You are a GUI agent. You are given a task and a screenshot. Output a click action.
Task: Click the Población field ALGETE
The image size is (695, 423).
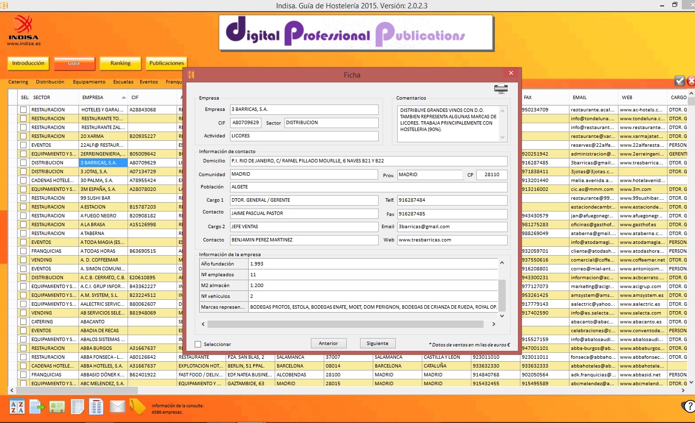(369, 187)
